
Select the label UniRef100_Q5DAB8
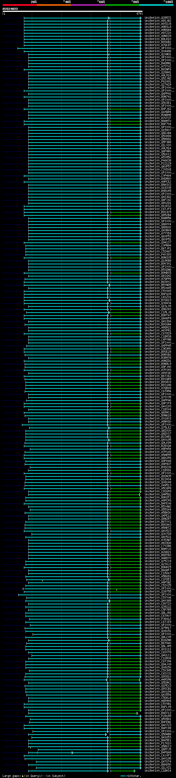click(x=158, y=734)
